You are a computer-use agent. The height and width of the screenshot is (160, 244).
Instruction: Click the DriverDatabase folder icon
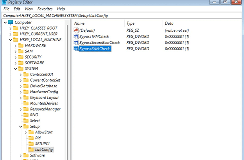pyautogui.click(x=26, y=86)
